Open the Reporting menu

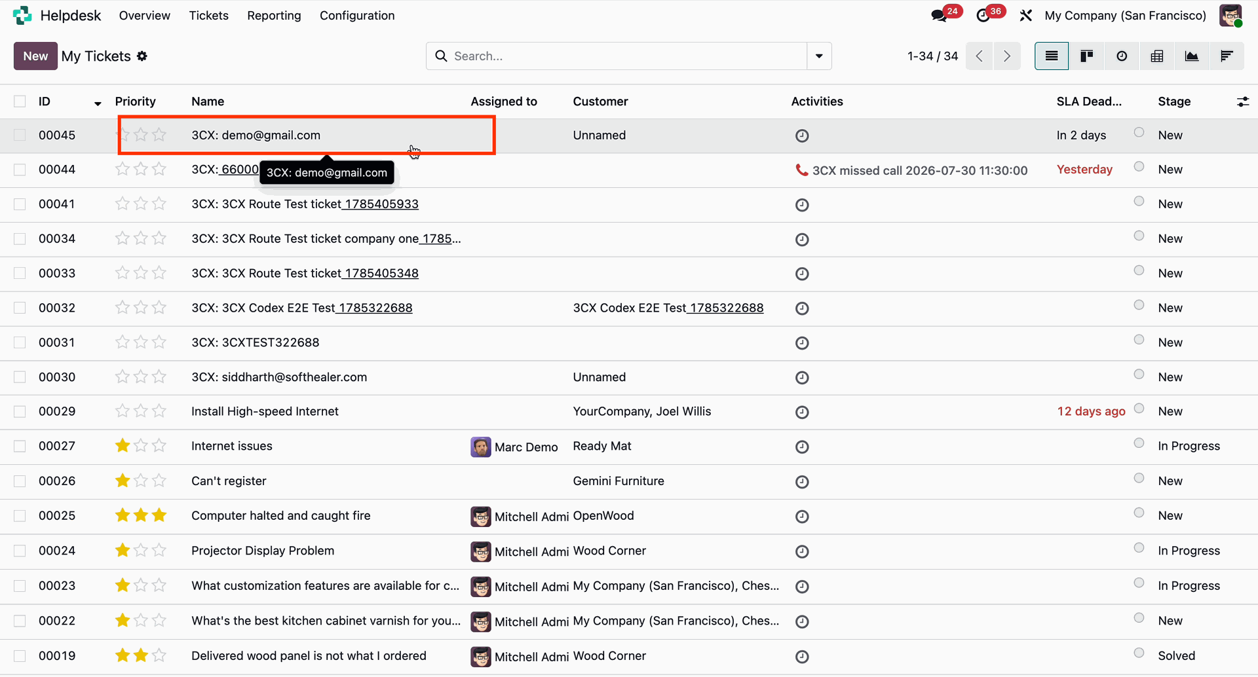(274, 16)
